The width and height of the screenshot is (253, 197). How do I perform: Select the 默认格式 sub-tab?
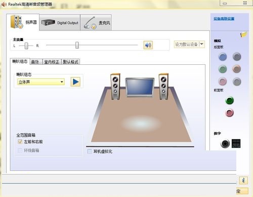pyautogui.click(x=71, y=62)
